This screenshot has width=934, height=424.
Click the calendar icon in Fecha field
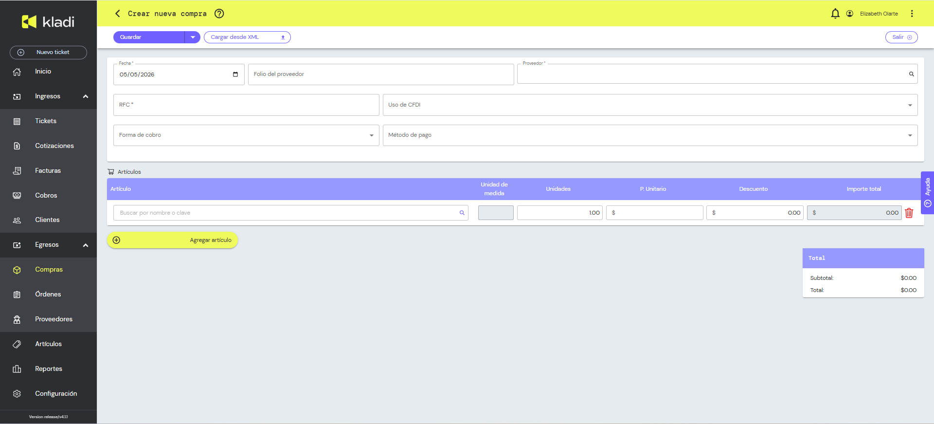click(x=235, y=74)
